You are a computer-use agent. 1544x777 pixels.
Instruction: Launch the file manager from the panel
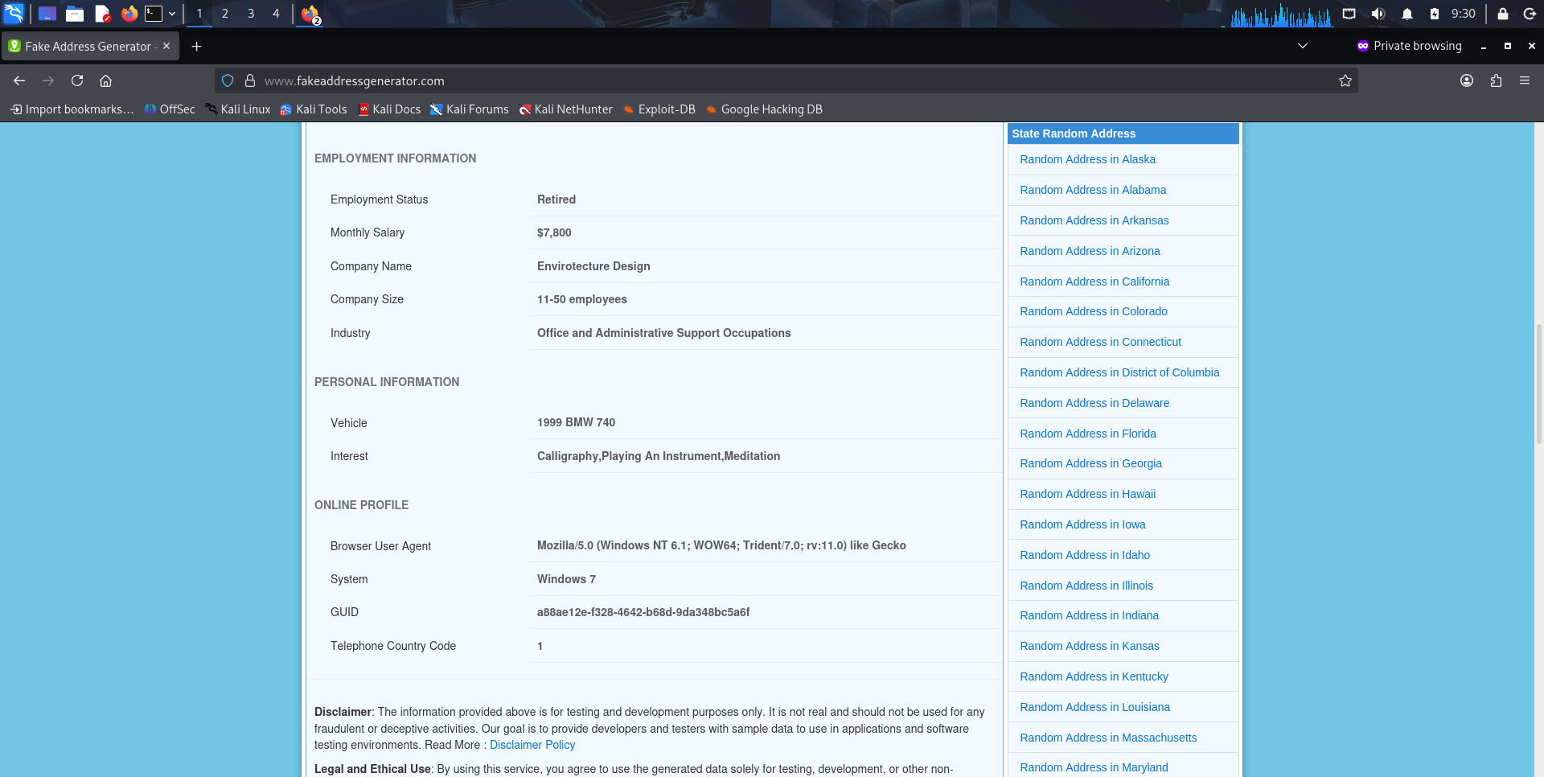point(75,14)
